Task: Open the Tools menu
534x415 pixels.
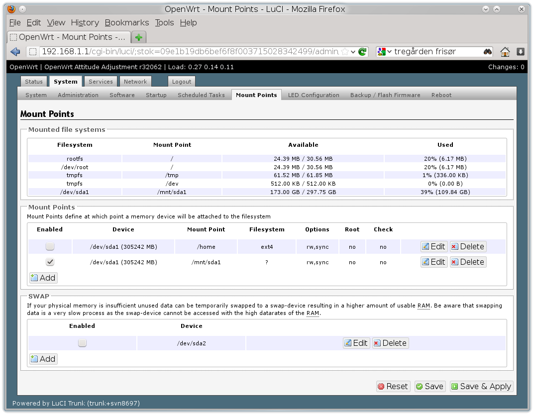Action: tap(165, 22)
